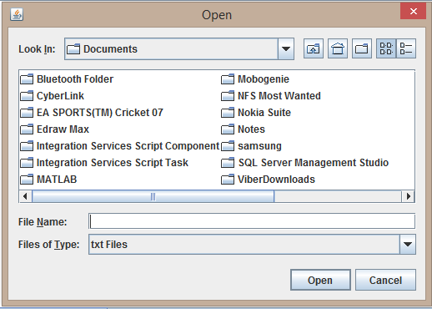The width and height of the screenshot is (432, 309).
Task: Click the scrollbar track right of thumb
Action: pyautogui.click(x=338, y=196)
